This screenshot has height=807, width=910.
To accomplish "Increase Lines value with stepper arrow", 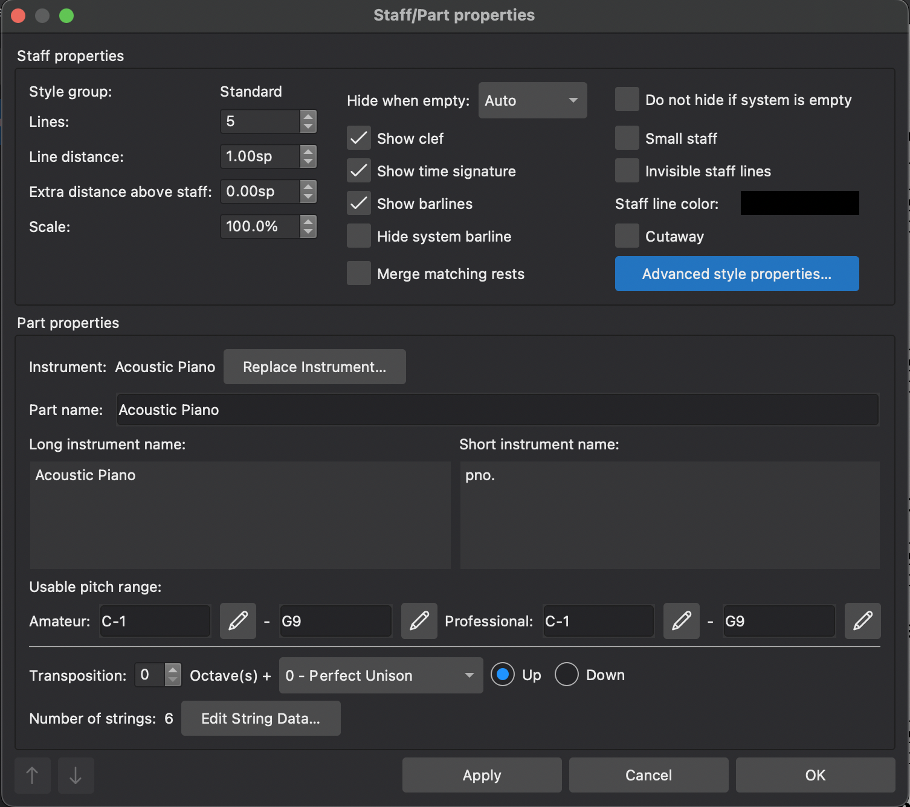I will pyautogui.click(x=308, y=117).
